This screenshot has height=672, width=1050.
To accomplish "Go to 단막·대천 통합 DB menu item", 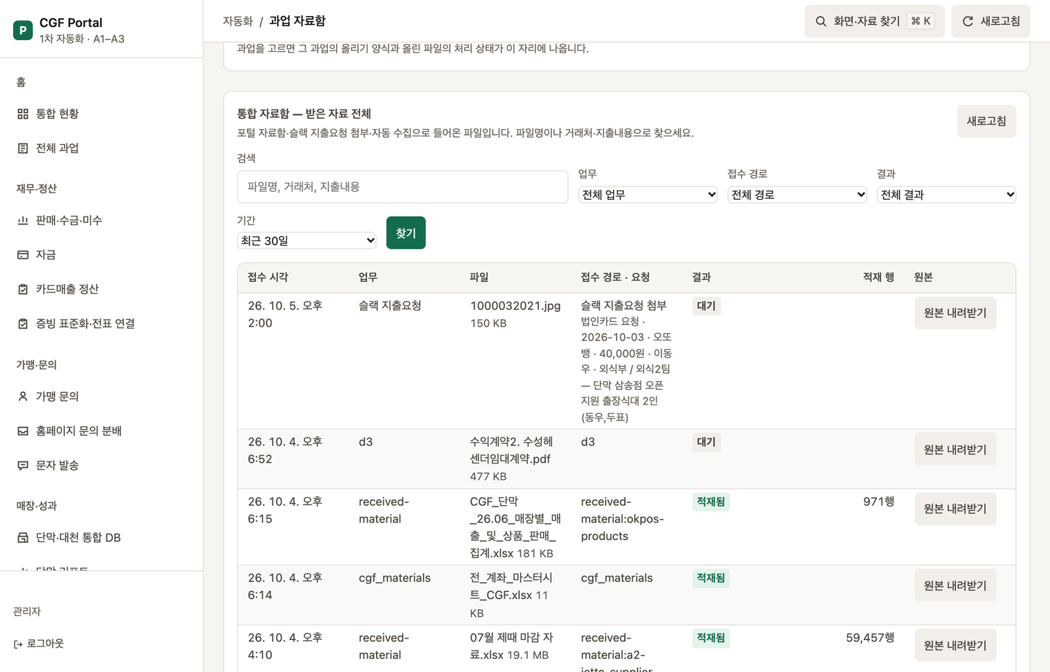I will pos(101,538).
